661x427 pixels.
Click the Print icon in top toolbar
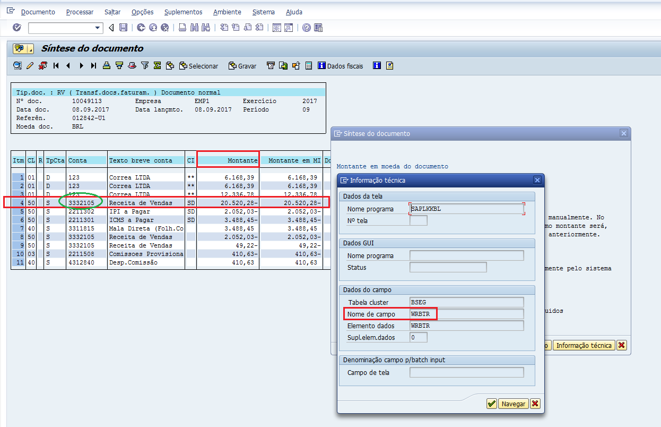pos(182,28)
